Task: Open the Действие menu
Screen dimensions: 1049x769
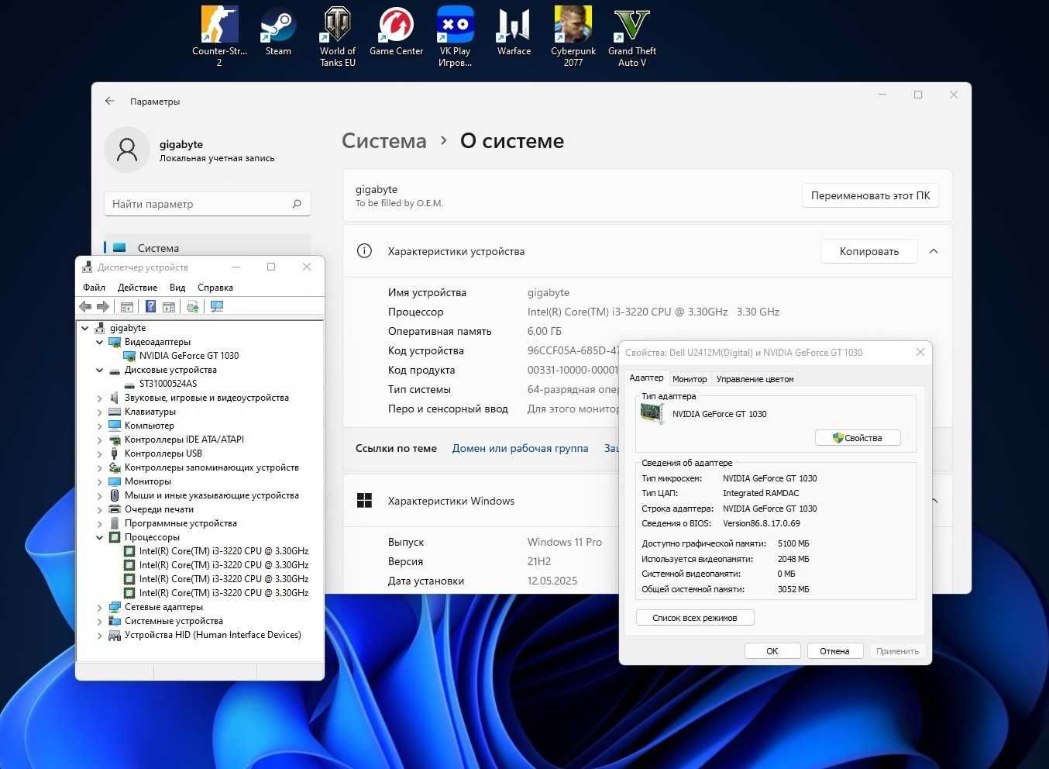Action: click(137, 288)
